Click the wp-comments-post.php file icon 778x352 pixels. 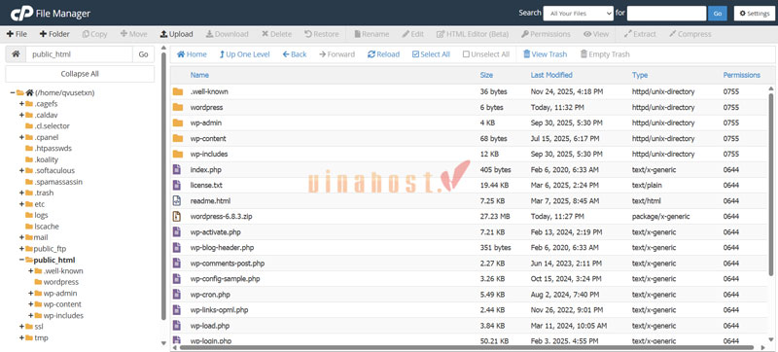coord(177,263)
